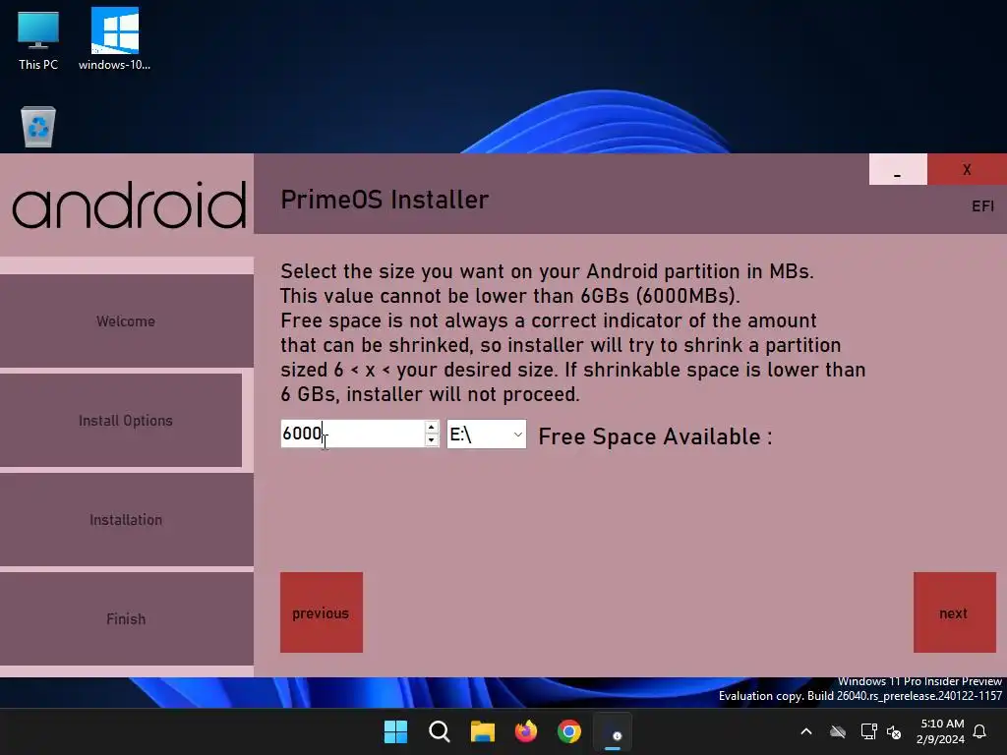The height and width of the screenshot is (755, 1007).
Task: Click the Windows Start button
Action: click(x=395, y=731)
